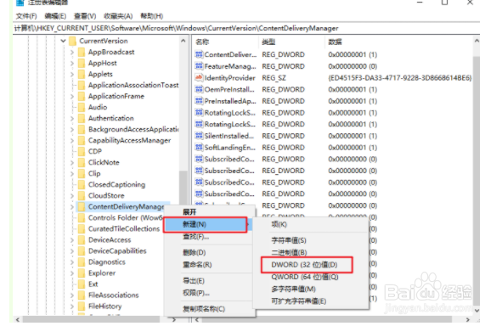Select the ClosedCaptioning folder icon
Viewport: 502px width, 326px height.
click(x=82, y=184)
